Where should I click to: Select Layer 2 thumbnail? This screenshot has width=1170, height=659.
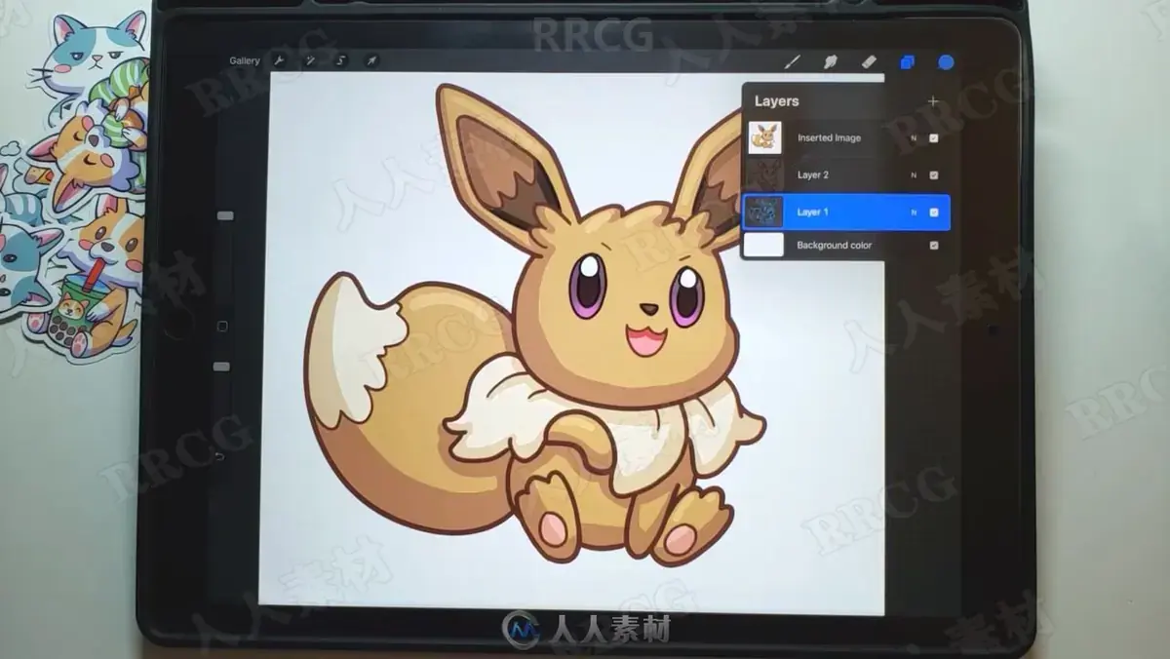(x=765, y=174)
